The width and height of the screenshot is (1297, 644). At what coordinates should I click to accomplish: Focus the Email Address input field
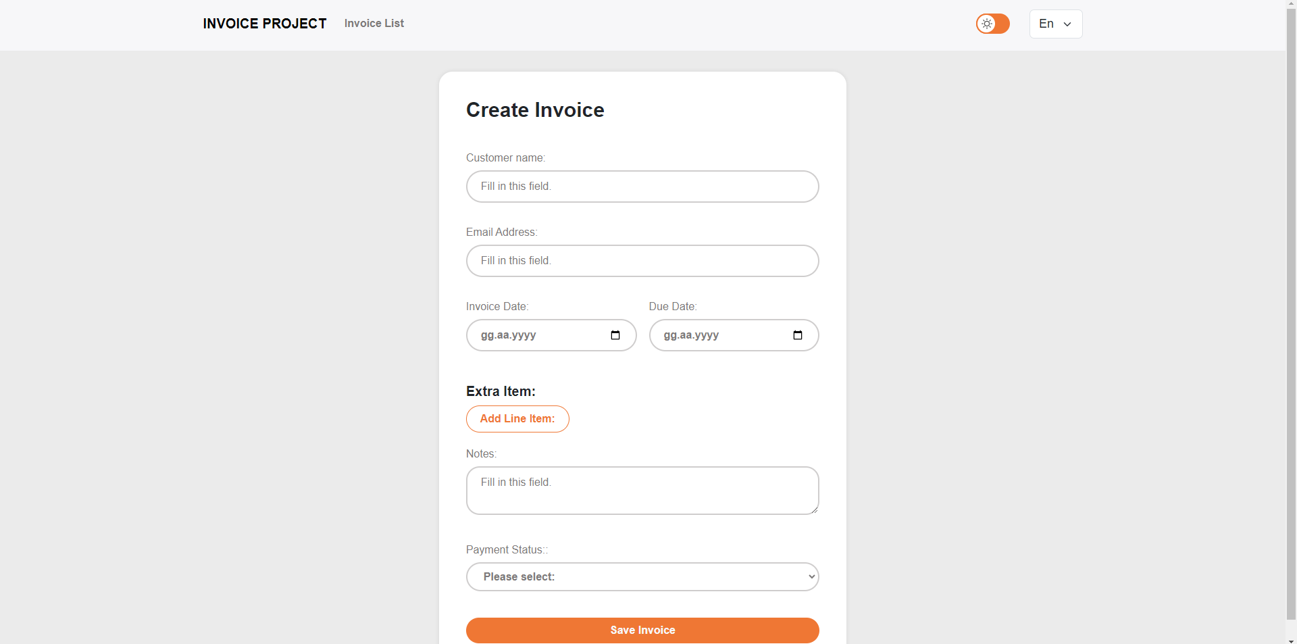tap(642, 261)
